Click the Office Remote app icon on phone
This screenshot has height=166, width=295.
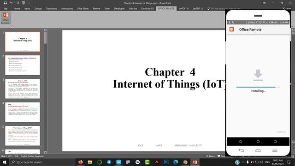tap(231, 30)
